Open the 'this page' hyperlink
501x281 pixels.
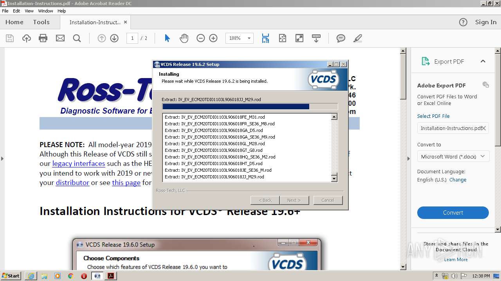[126, 183]
